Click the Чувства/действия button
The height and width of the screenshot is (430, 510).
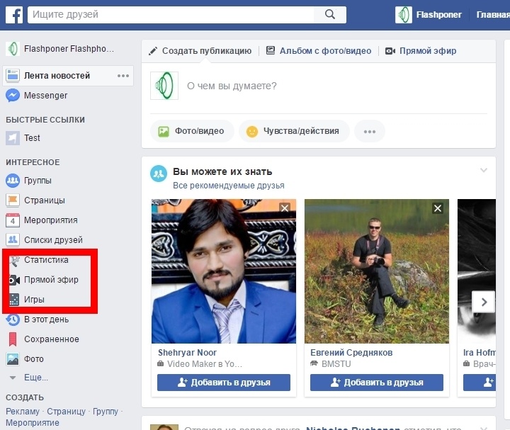(294, 131)
